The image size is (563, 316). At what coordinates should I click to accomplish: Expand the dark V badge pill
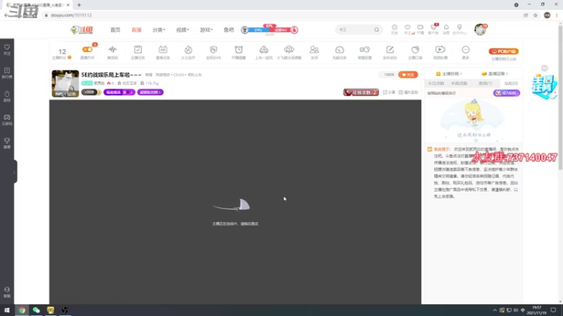click(x=91, y=92)
